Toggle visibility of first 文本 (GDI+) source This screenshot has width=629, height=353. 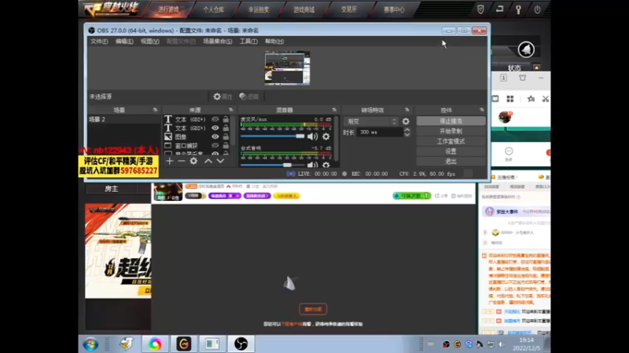tap(215, 119)
